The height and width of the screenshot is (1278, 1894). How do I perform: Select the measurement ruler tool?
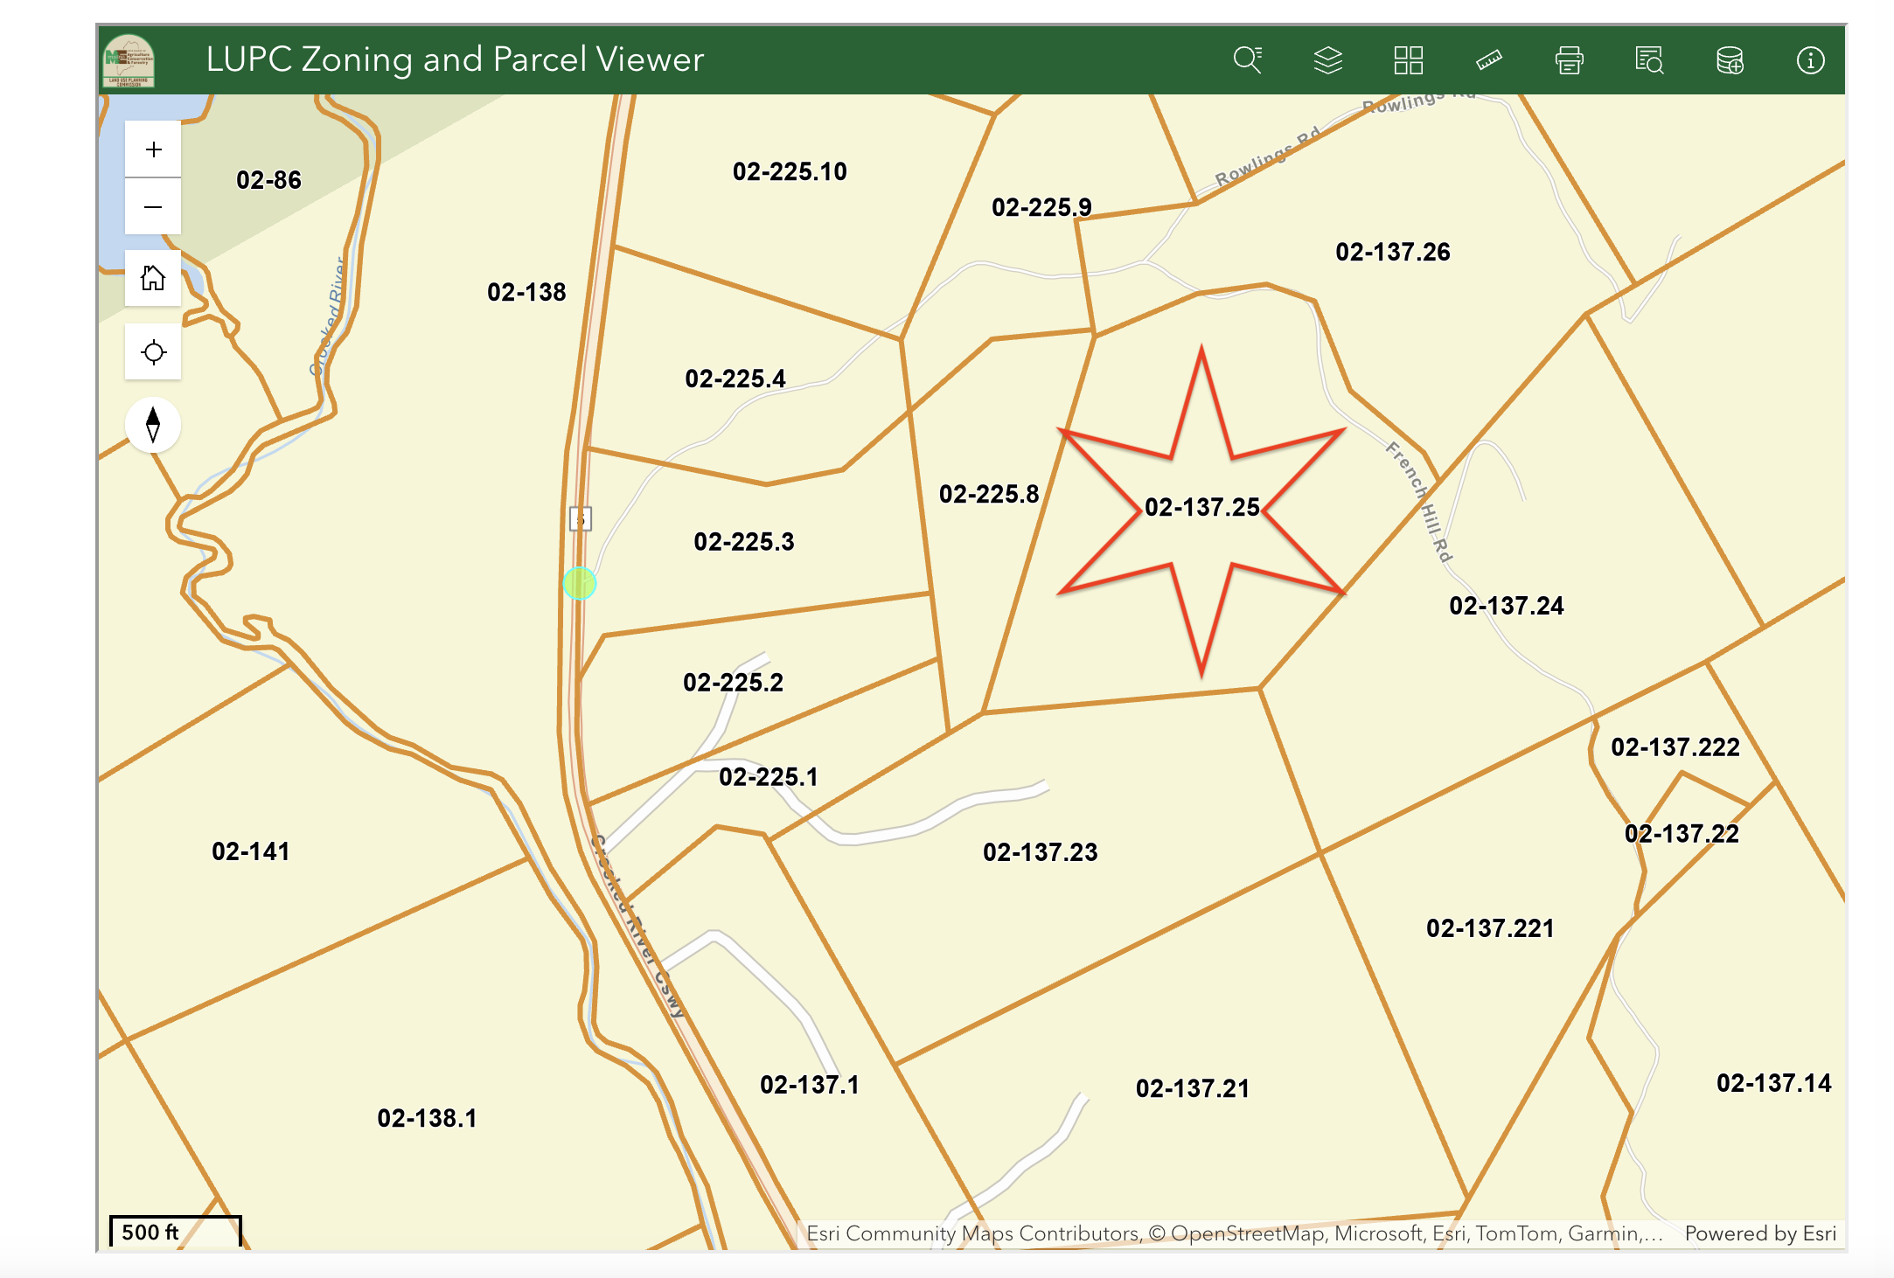point(1488,60)
